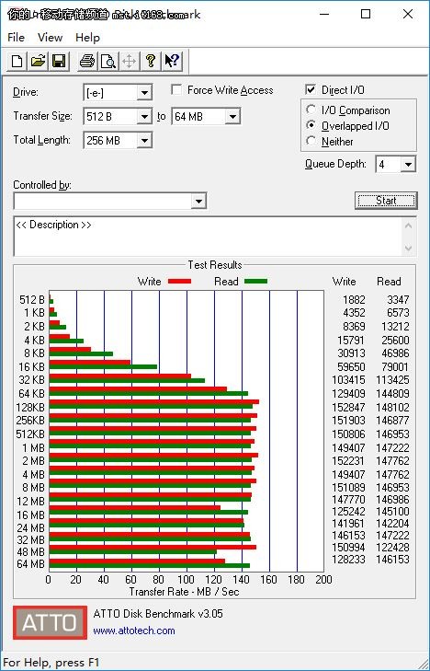The image size is (430, 671).
Task: Uncheck the Direct I/O checkbox
Action: (311, 90)
